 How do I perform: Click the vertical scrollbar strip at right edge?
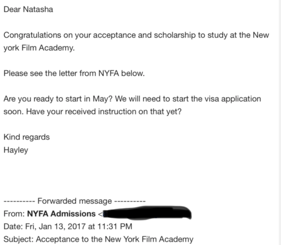tap(280, 122)
